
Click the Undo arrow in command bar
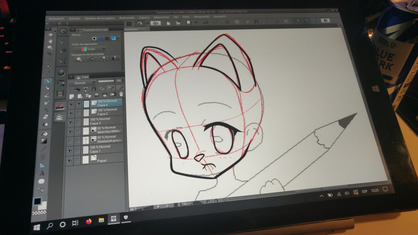click(x=206, y=22)
